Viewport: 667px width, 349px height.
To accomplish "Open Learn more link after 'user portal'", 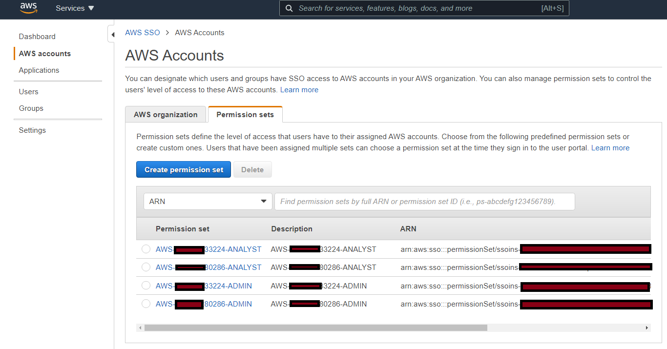I will [x=610, y=148].
